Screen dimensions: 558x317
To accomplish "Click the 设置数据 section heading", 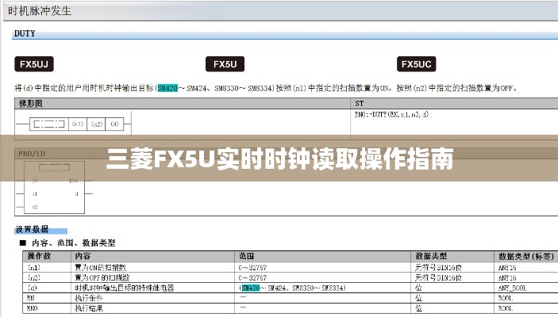I will [x=32, y=230].
